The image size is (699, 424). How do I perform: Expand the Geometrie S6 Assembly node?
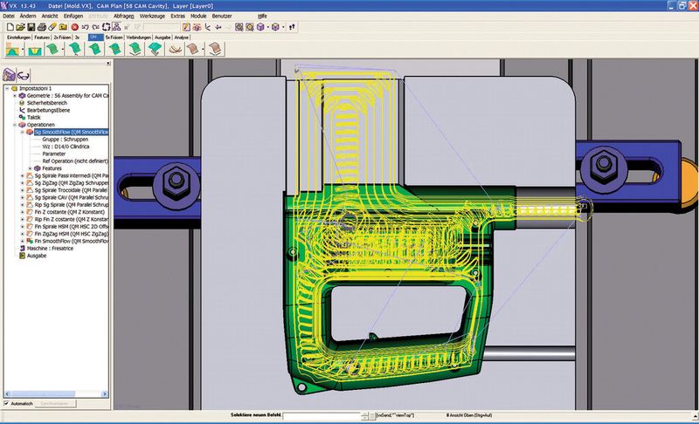pyautogui.click(x=14, y=95)
